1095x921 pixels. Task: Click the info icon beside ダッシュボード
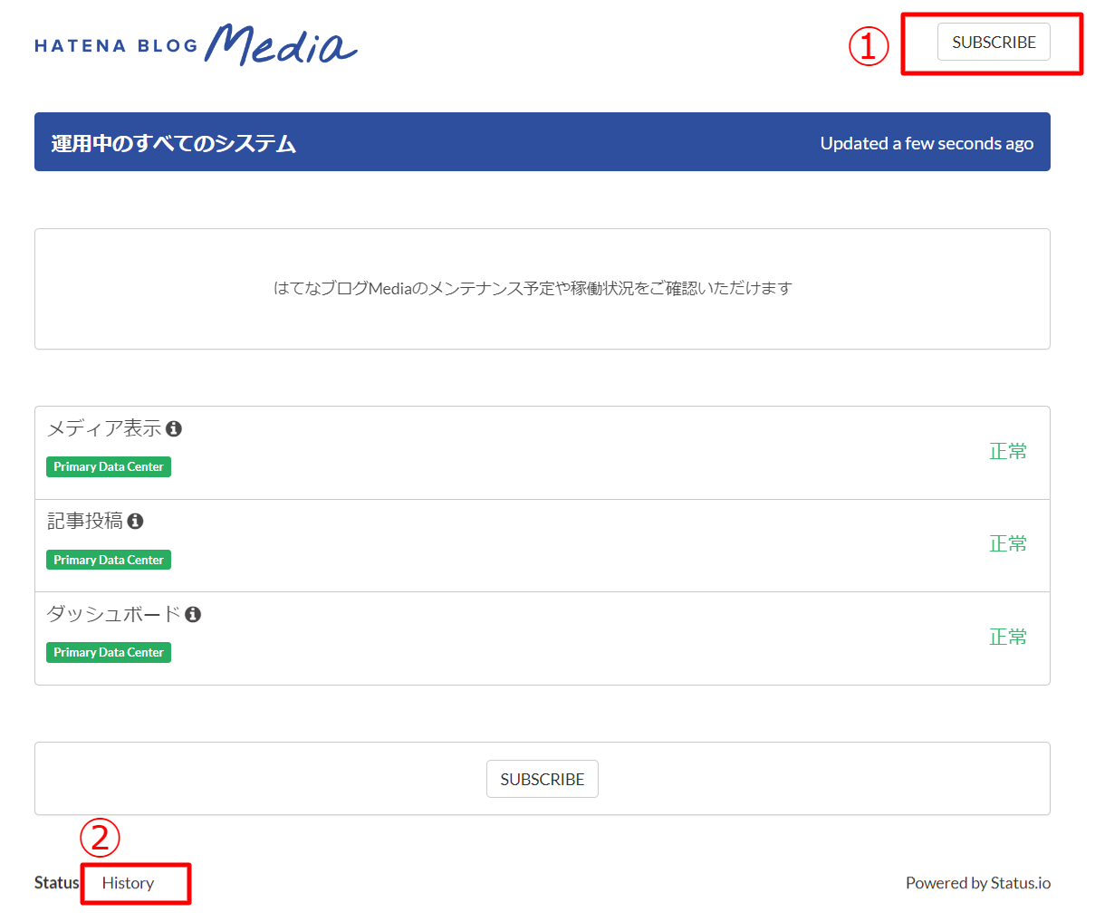click(193, 615)
